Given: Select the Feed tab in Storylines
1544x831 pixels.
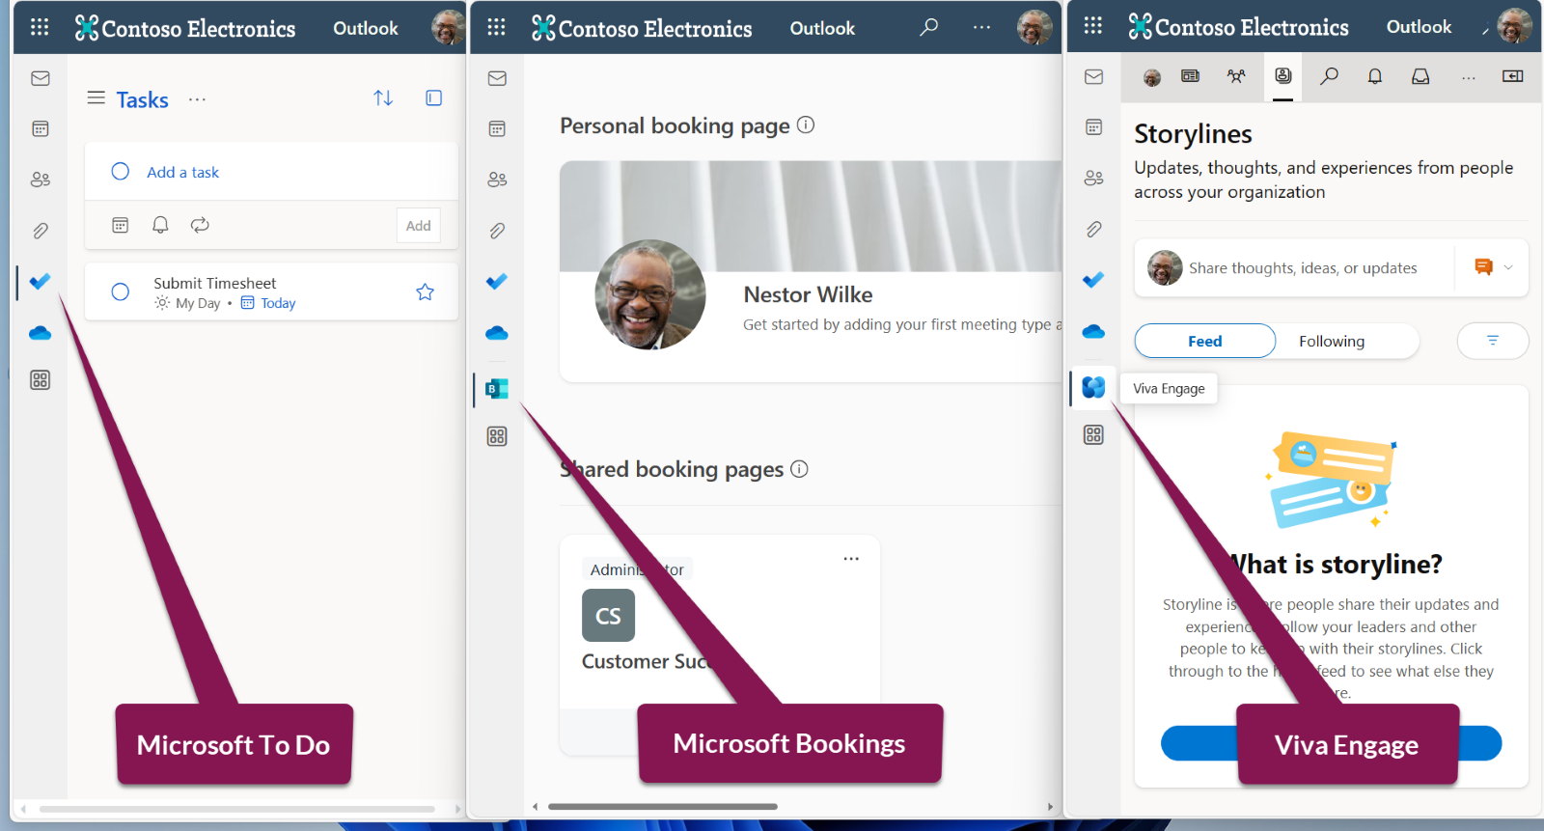Looking at the screenshot, I should (x=1205, y=341).
